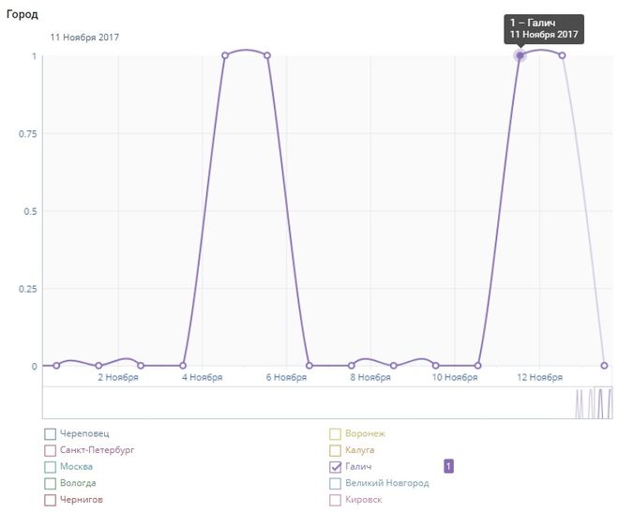Click the '1 – Галич' tooltip
The width and height of the screenshot is (618, 513).
[x=544, y=29]
